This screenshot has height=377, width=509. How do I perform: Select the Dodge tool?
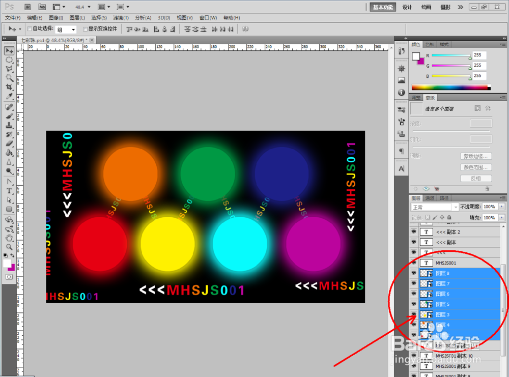point(9,170)
